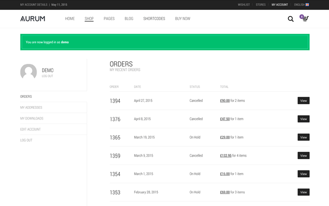The width and height of the screenshot is (329, 206).
Task: Click Buy Now in the navigation
Action: coord(182,19)
